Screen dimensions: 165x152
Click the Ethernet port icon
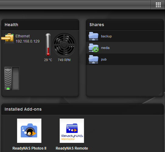click(x=8, y=38)
